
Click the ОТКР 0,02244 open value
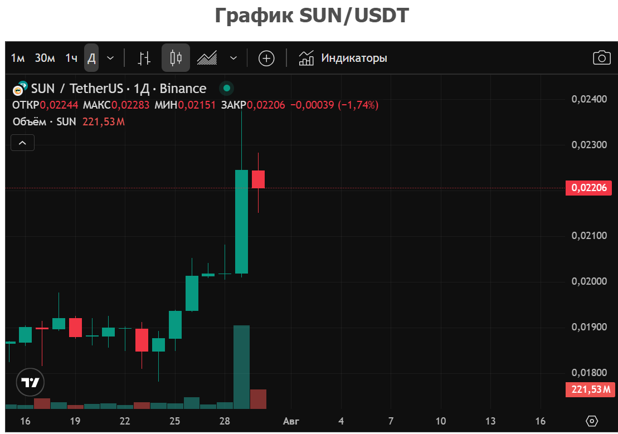point(45,105)
